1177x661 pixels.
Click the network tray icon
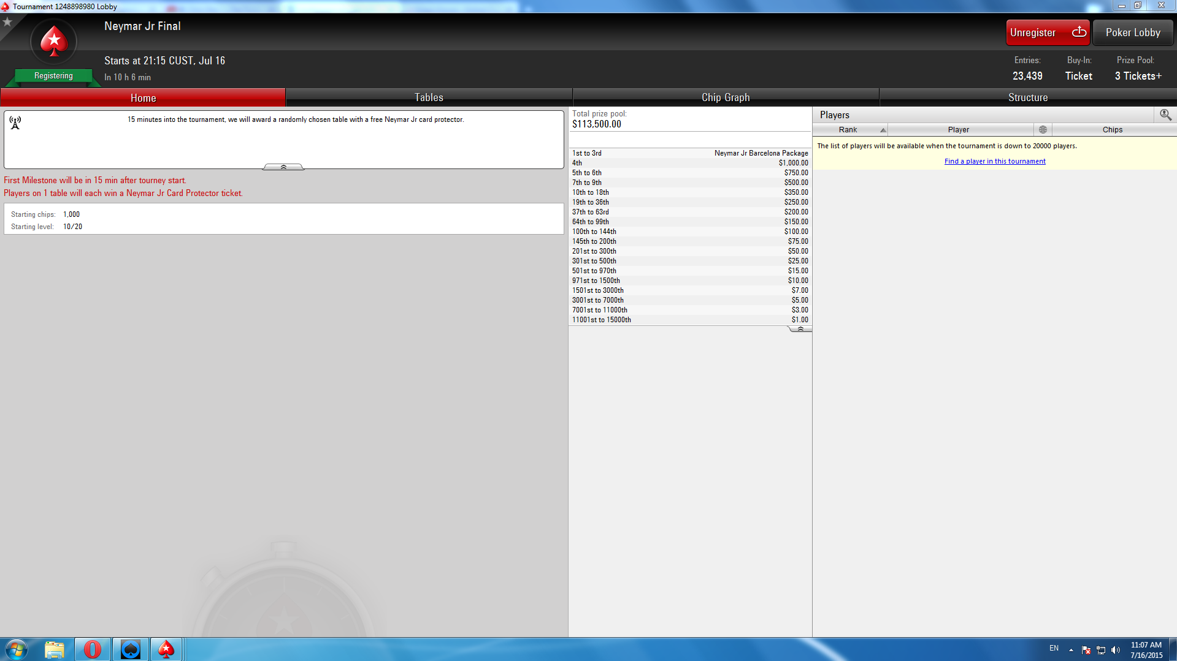click(x=1101, y=650)
